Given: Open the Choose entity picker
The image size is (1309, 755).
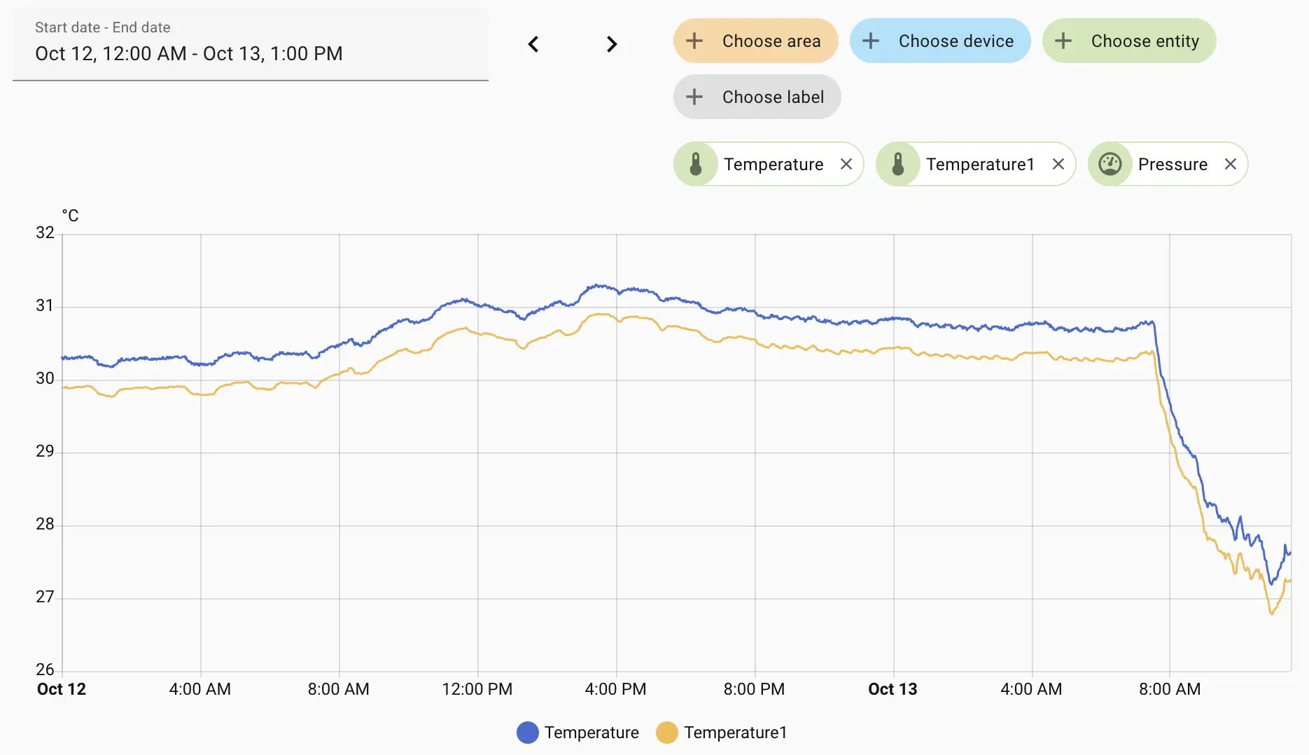Looking at the screenshot, I should [1129, 41].
